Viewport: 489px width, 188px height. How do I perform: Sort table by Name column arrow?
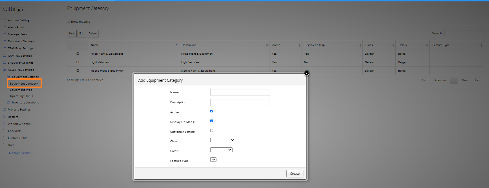177,45
